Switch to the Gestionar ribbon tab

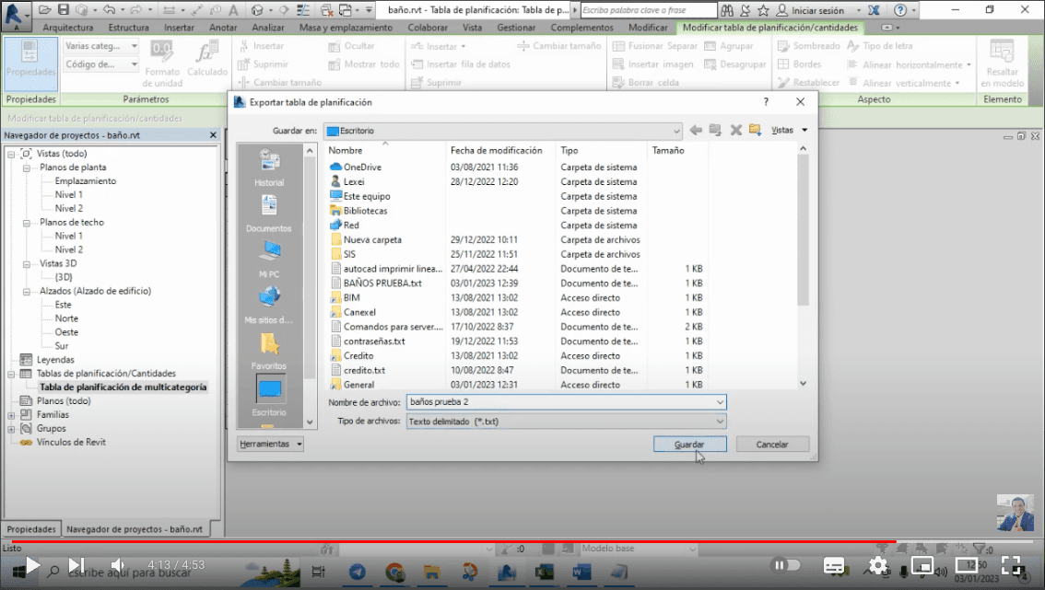pos(516,28)
